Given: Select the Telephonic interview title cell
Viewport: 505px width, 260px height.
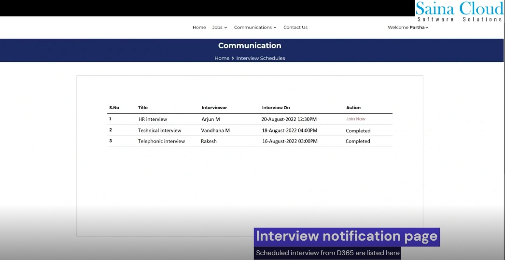Looking at the screenshot, I should tap(161, 141).
